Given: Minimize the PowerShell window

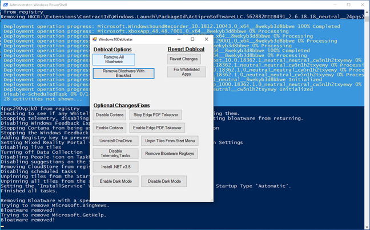Looking at the screenshot, I should pos(335,5).
